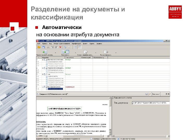This screenshot has width=187, height=140.
Task: Select page 3.5 Страница приложения
Action: [x=56, y=85]
